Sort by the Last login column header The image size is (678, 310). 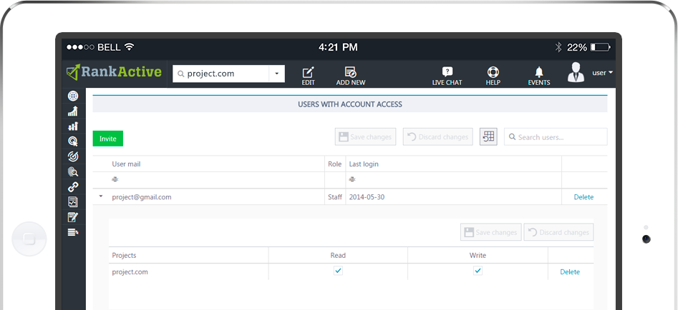pos(364,164)
